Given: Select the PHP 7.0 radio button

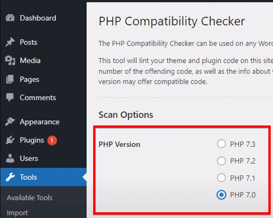Looking at the screenshot, I should point(221,195).
